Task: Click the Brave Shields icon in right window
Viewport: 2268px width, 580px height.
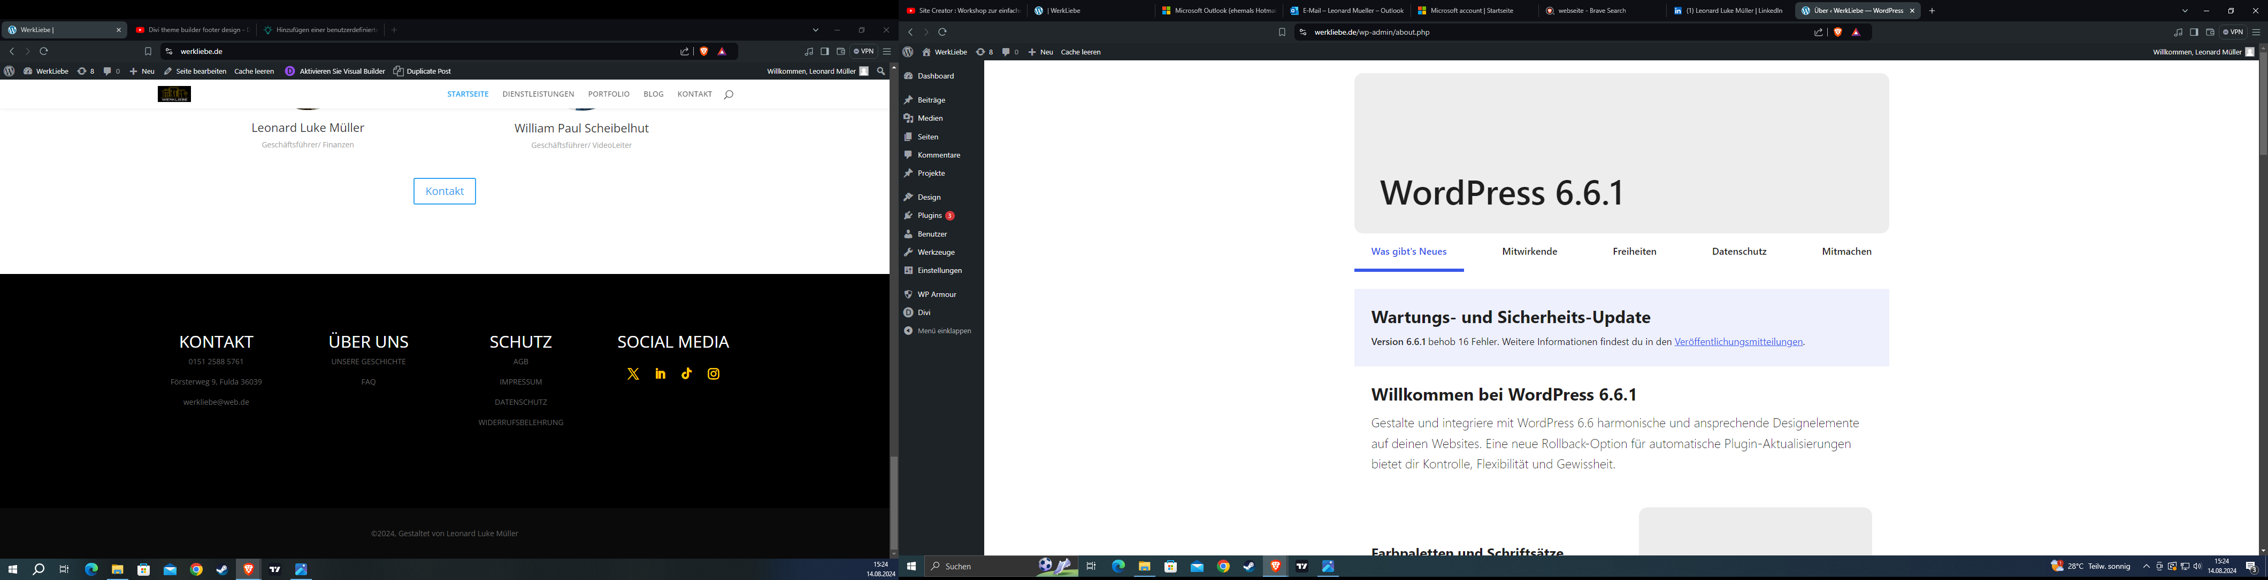Action: (x=1837, y=33)
